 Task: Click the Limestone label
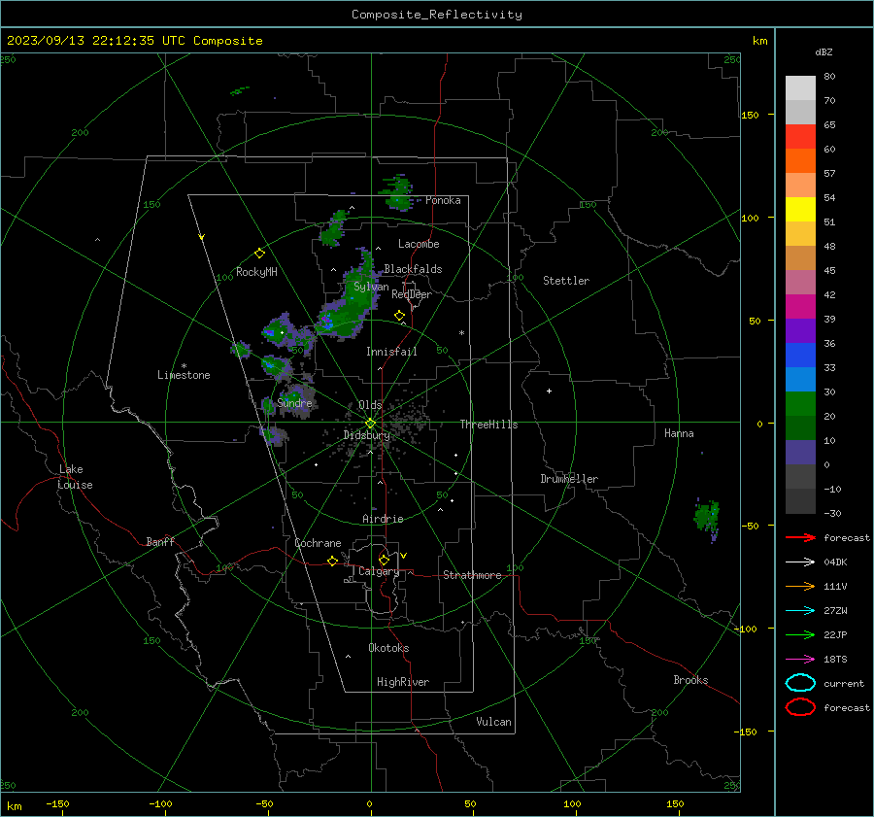tap(184, 375)
